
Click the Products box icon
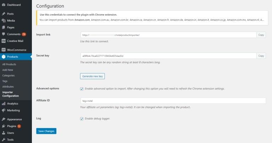point(4,57)
